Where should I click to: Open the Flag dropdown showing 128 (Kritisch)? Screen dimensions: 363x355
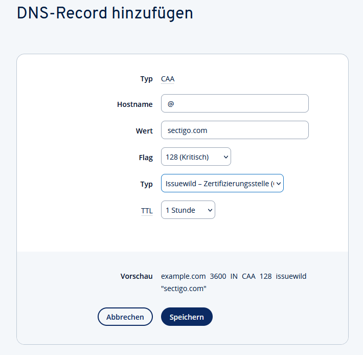click(196, 157)
